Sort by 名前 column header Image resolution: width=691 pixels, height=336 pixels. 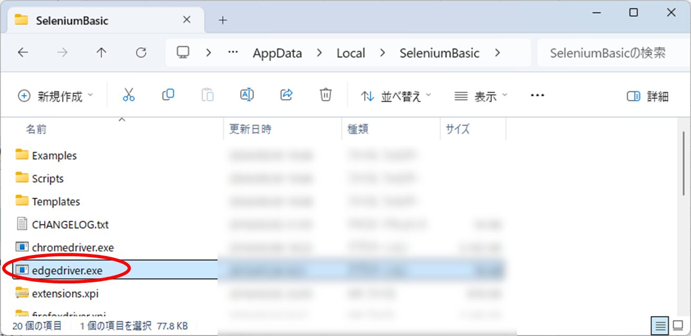point(37,129)
